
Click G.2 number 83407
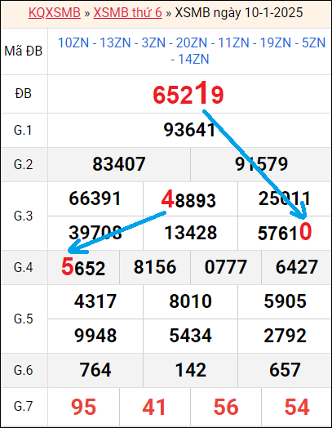click(119, 164)
